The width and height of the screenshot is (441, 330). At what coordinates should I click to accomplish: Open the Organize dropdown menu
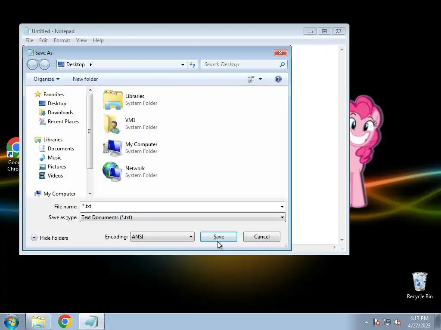coord(47,79)
